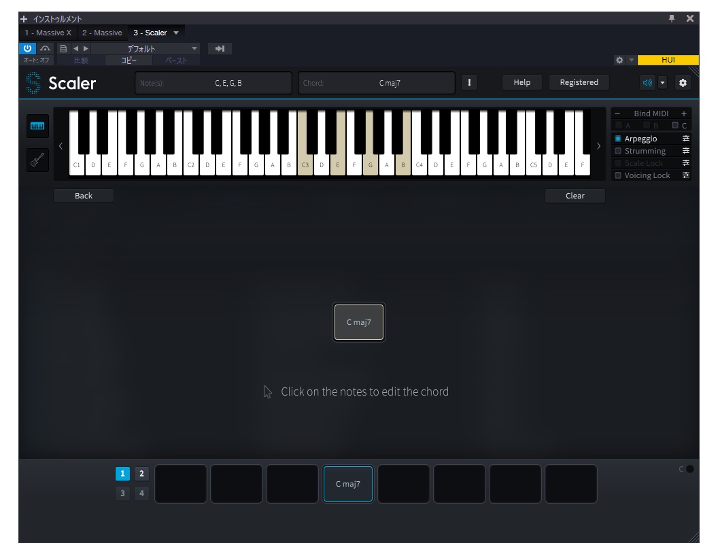
Task: Open the 3 - Scaler tab dropdown arrow
Action: [x=176, y=33]
